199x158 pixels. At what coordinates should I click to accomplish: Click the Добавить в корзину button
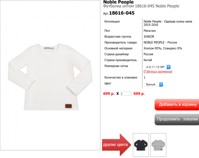click(177, 105)
